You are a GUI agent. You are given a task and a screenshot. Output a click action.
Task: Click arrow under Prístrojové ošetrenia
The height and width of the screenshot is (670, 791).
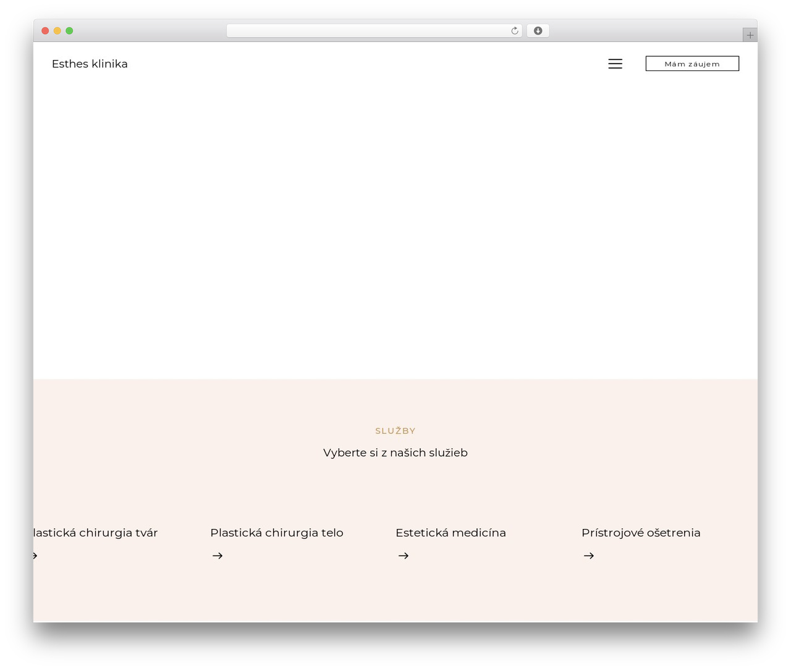coord(589,556)
